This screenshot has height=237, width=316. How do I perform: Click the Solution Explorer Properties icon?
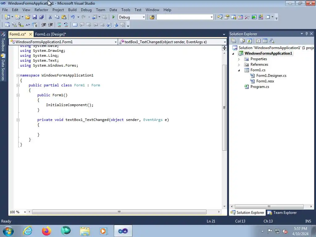pos(234,41)
